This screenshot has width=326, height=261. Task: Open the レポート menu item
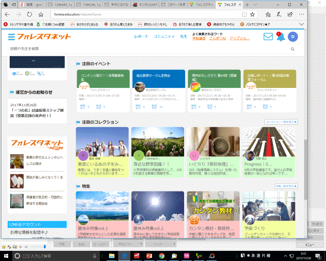tap(141, 37)
